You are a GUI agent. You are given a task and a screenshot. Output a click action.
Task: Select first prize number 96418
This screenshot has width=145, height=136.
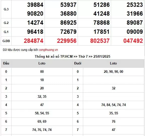coord(35,32)
